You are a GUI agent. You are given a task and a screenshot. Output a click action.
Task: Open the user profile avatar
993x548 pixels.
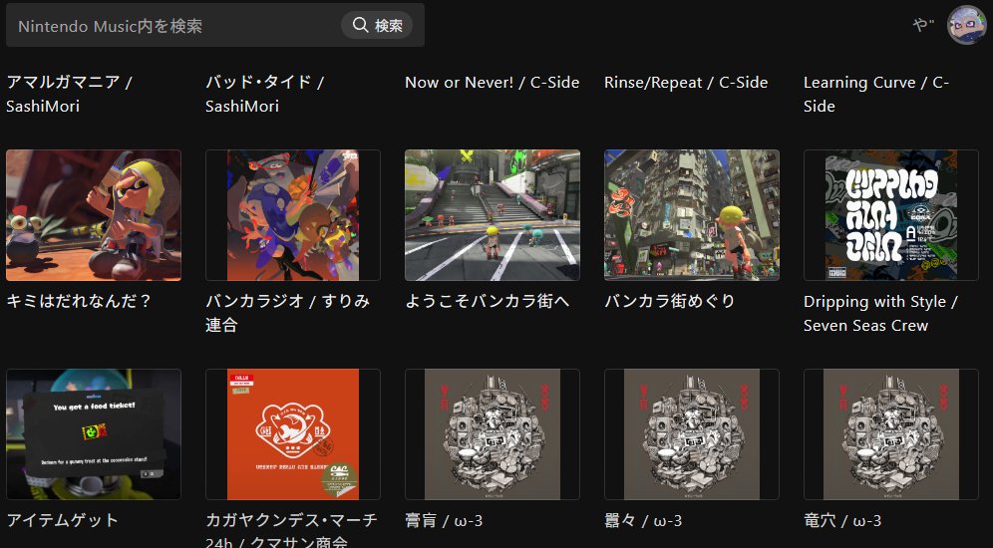pos(966,25)
